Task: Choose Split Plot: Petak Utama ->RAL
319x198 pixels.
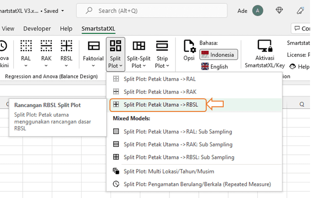Action: coord(194,79)
